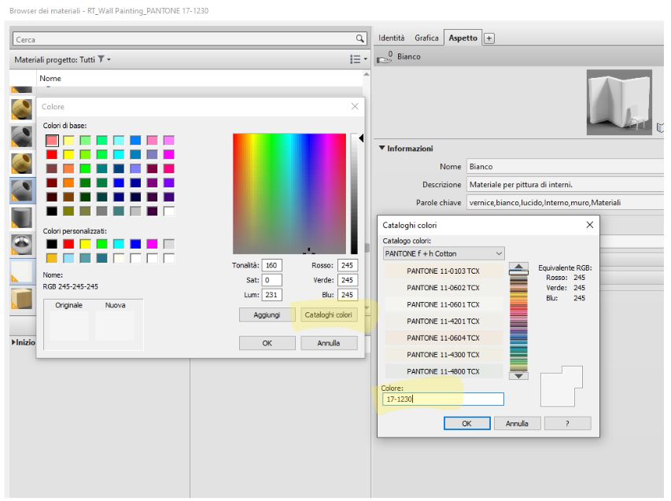Click the Nome field containing Bianco
The height and width of the screenshot is (501, 671).
tap(565, 167)
